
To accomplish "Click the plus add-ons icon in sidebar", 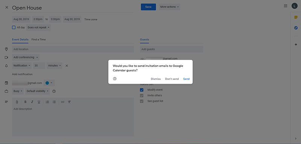I will click(296, 45).
